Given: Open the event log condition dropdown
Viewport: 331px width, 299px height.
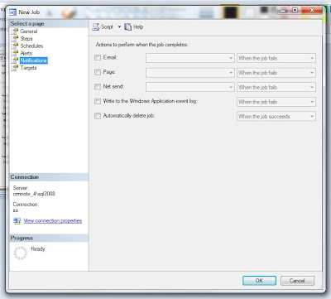Looking at the screenshot, I should pos(276,102).
